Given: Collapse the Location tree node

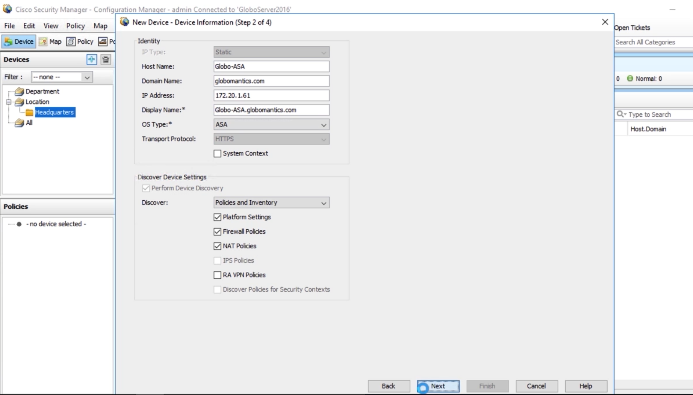Looking at the screenshot, I should pos(9,102).
